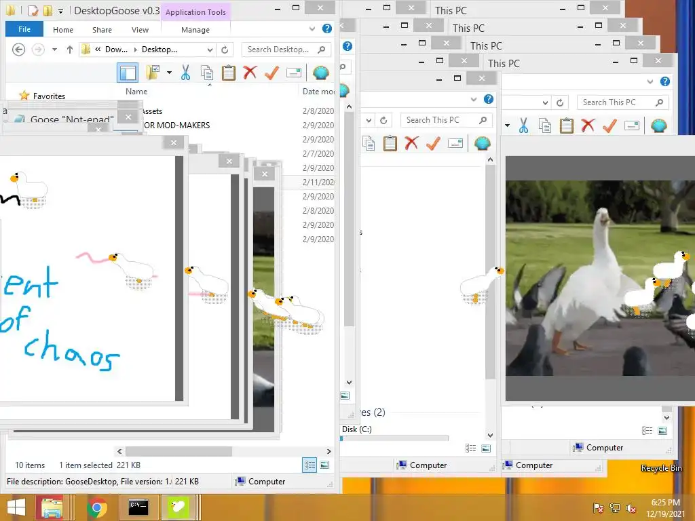
Task: Click the red X Delete in DesktopGoose toolbar
Action: click(x=250, y=72)
